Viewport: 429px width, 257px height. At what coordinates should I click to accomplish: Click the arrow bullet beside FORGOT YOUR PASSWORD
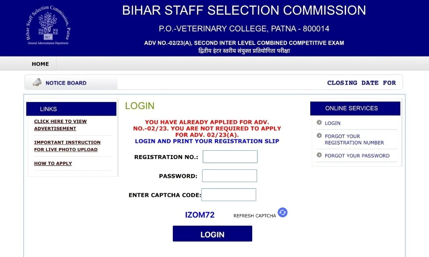pos(320,156)
